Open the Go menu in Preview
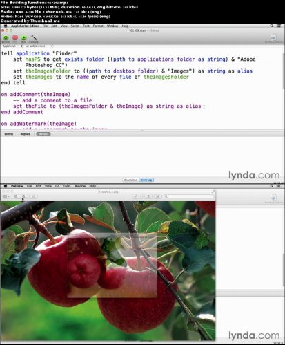The image size is (285, 345). (x=57, y=186)
